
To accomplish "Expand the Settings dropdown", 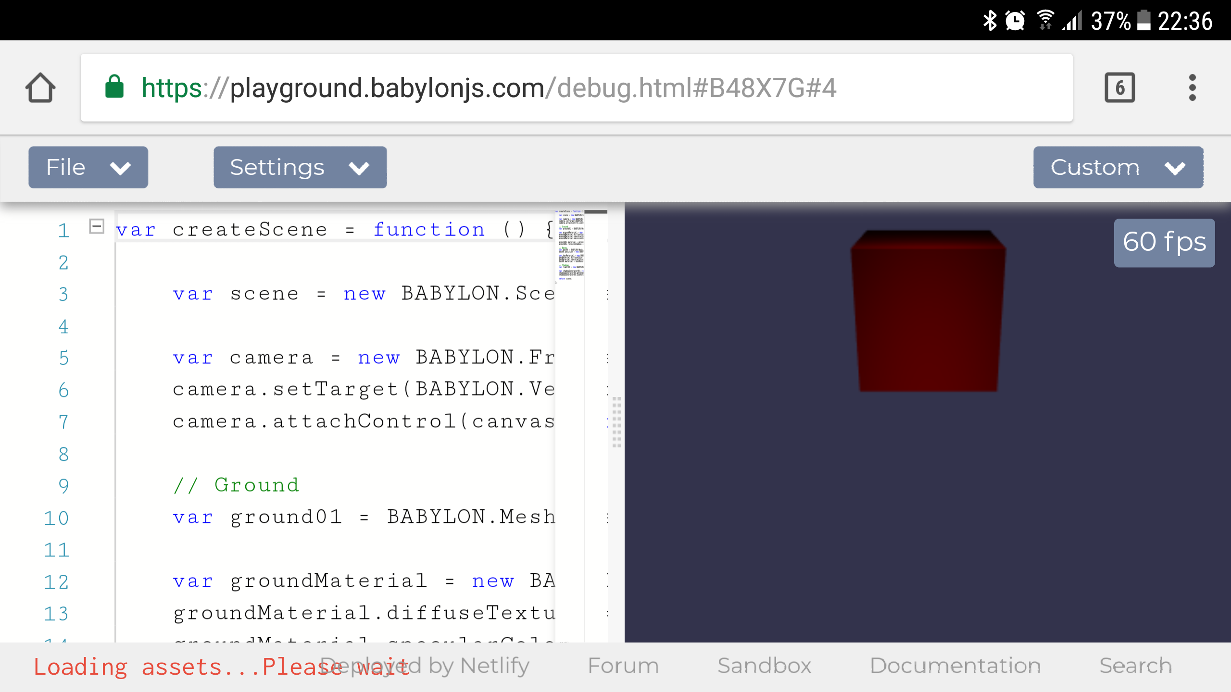I will coord(300,167).
